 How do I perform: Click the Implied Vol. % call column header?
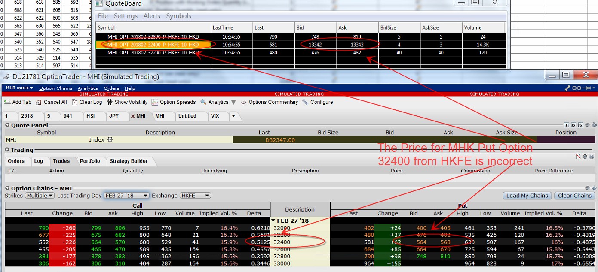[x=218, y=213]
